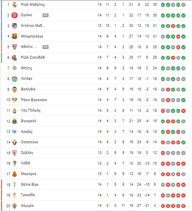Image resolution: width=192 pixels, height=211 pixels.
Task: Click the Real Madrid club crest
Action: 15,5
